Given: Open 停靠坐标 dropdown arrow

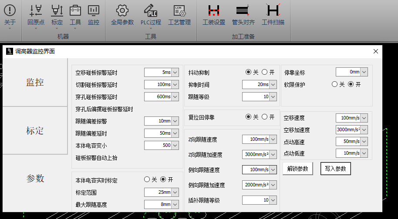Looking at the screenshot, I should (x=364, y=72).
